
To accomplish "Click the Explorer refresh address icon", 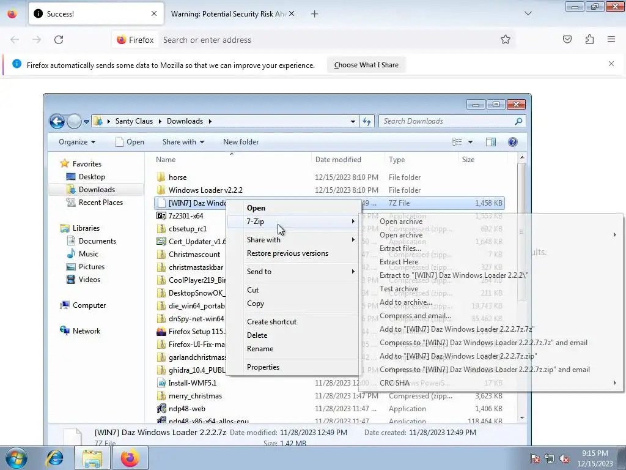I will click(x=367, y=121).
